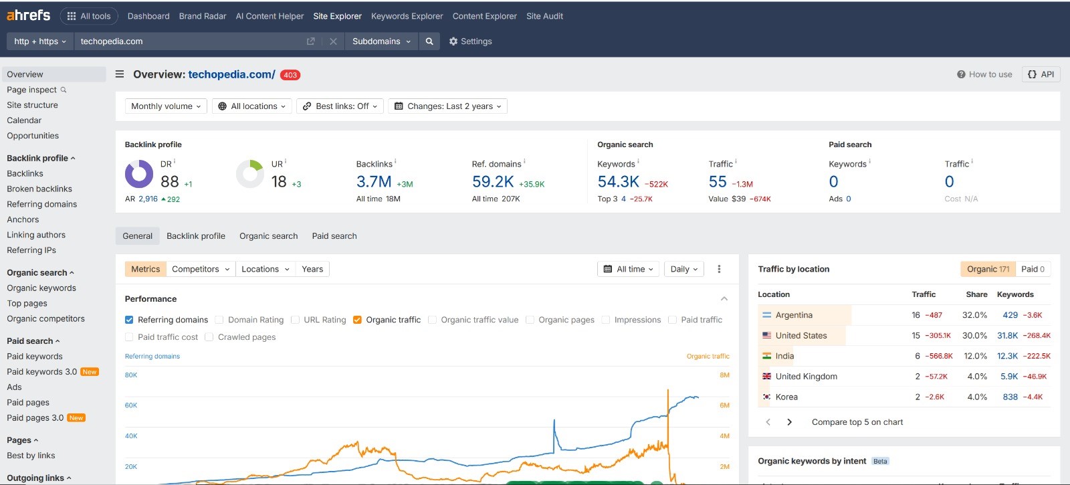This screenshot has height=485, width=1070.
Task: Click the Backlinks info icon
Action: pyautogui.click(x=395, y=161)
